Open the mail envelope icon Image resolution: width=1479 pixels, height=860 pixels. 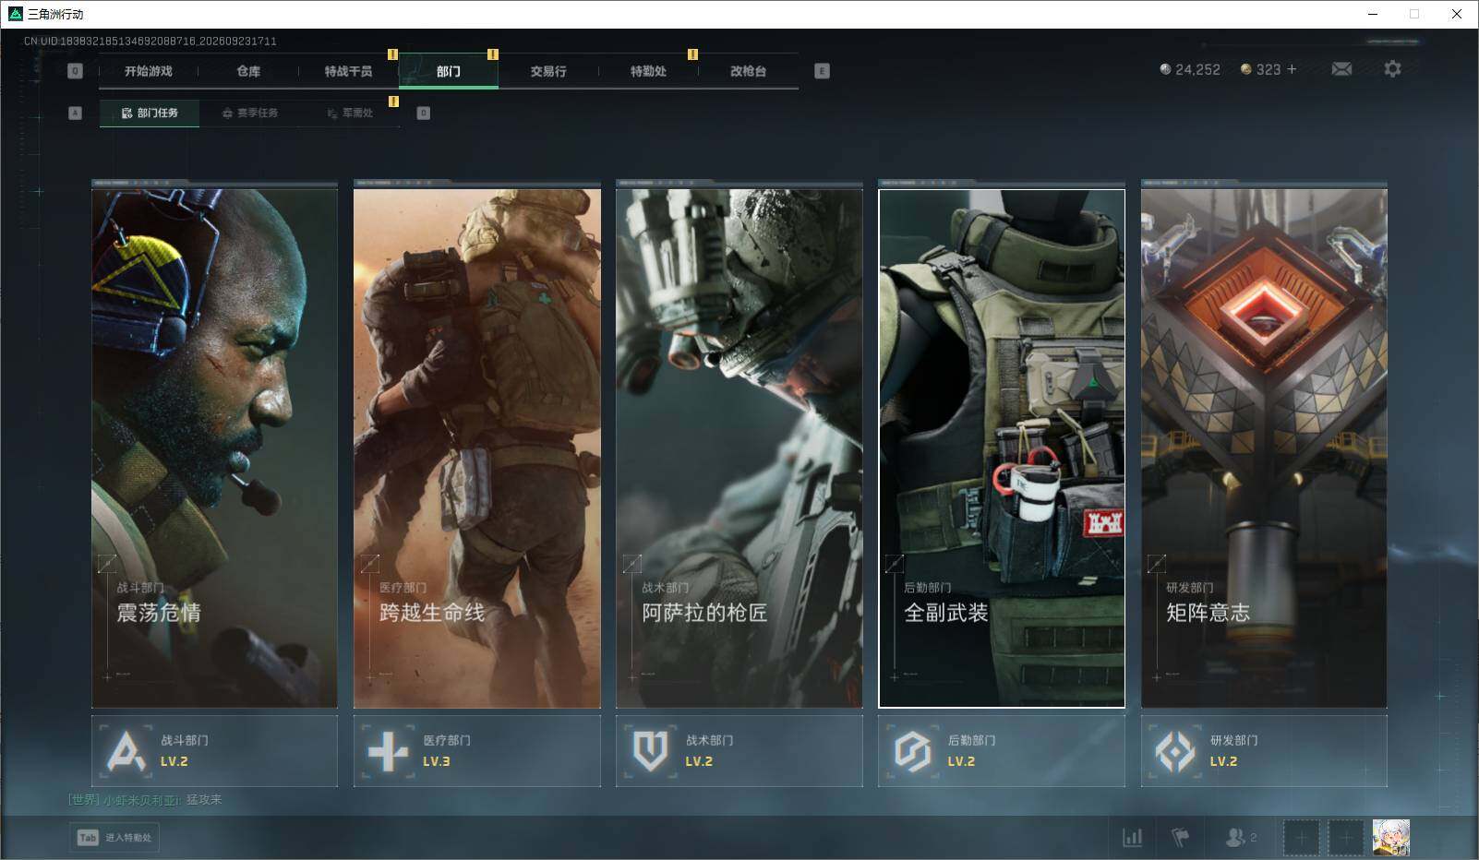[1341, 69]
